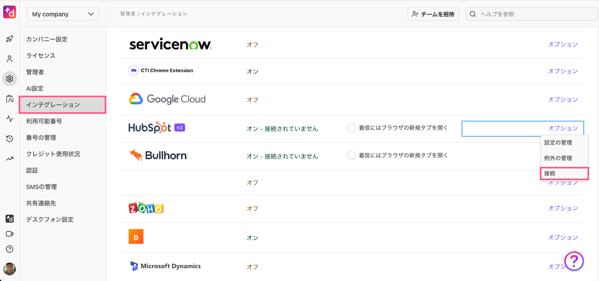Click the Dialpad logo icon
The image size is (599, 281).
pyautogui.click(x=9, y=12)
